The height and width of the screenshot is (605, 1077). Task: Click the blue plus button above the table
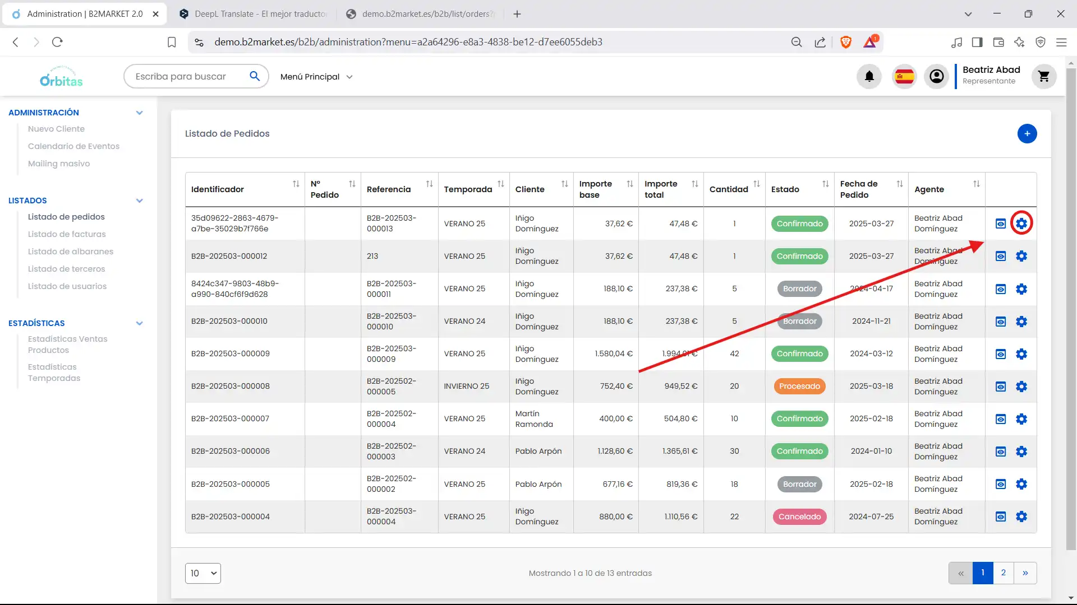pyautogui.click(x=1027, y=133)
